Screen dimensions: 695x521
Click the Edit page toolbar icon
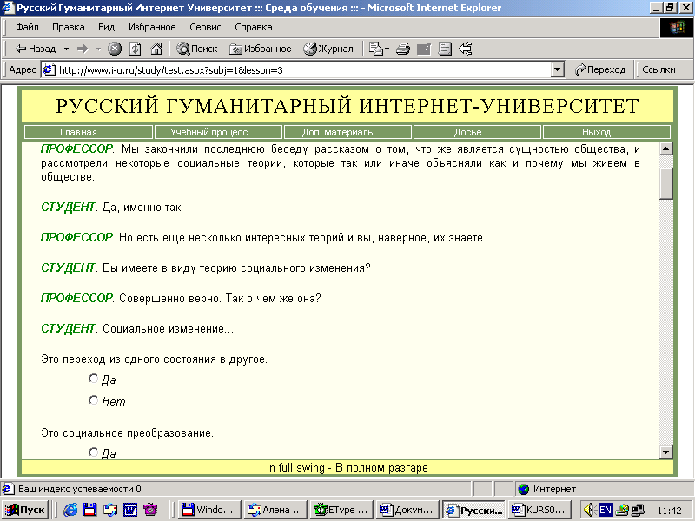coord(424,49)
